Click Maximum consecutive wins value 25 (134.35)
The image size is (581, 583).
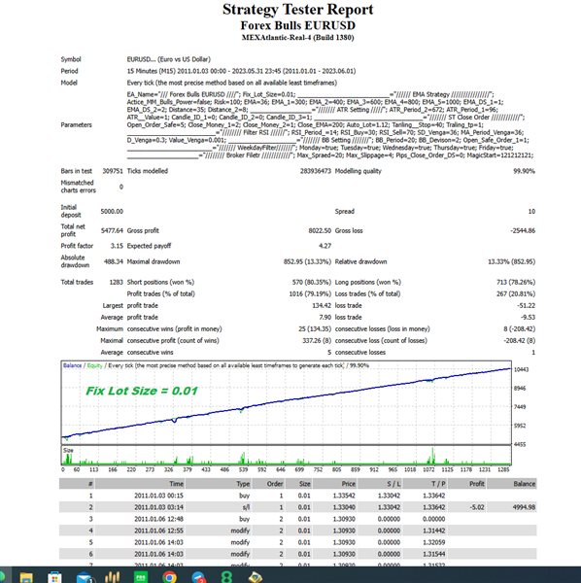coord(315,328)
